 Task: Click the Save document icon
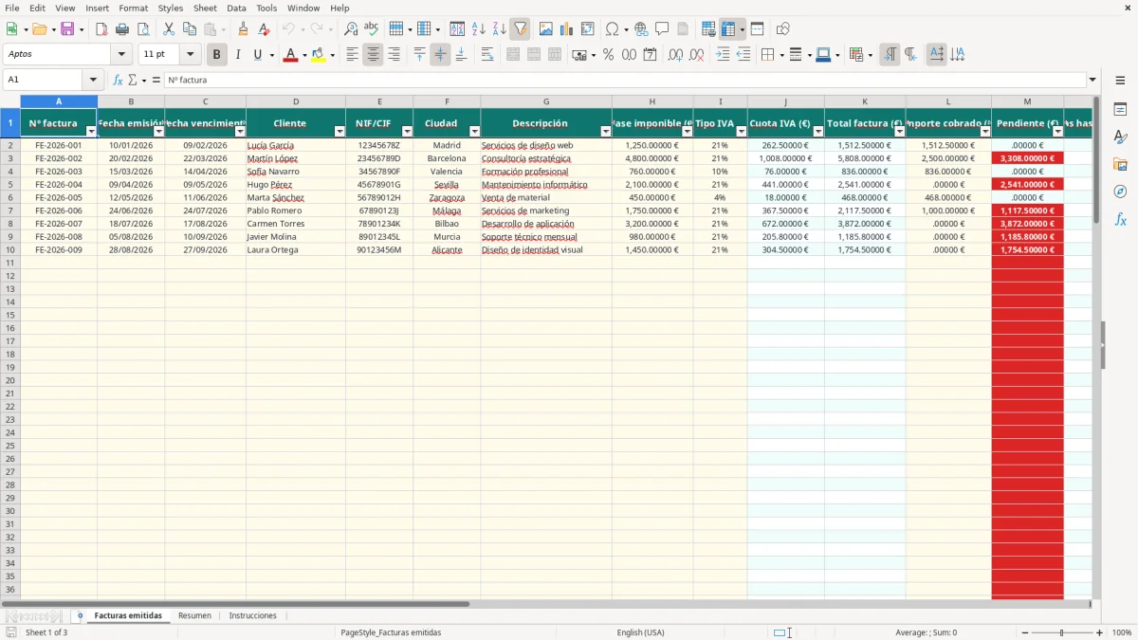click(66, 29)
